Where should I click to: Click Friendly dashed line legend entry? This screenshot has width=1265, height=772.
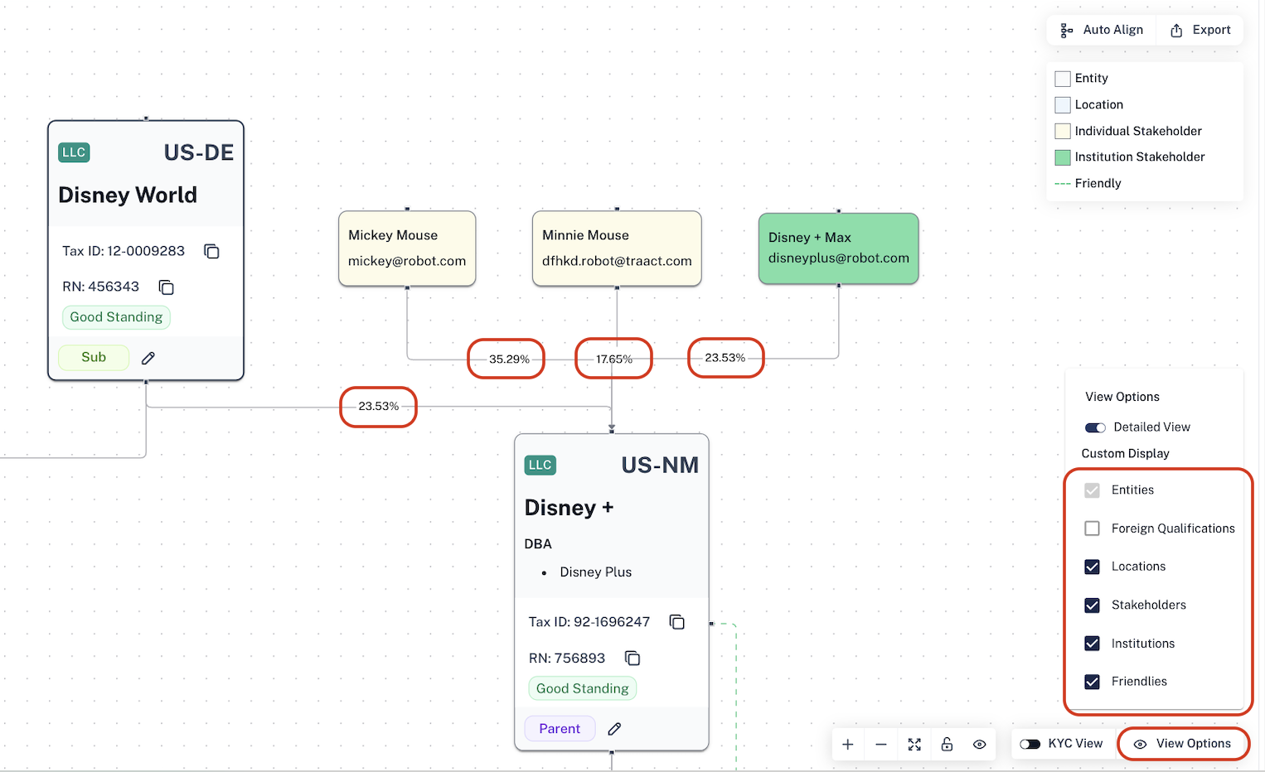coord(1088,183)
